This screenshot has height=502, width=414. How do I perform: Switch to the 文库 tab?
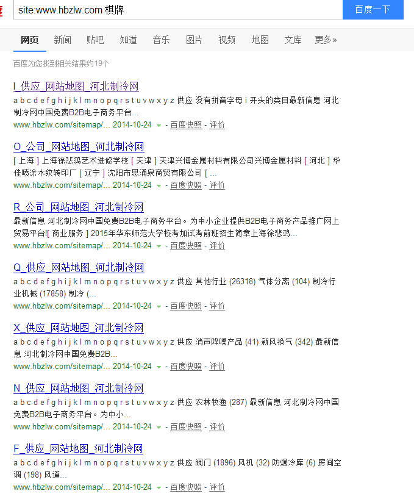[293, 40]
